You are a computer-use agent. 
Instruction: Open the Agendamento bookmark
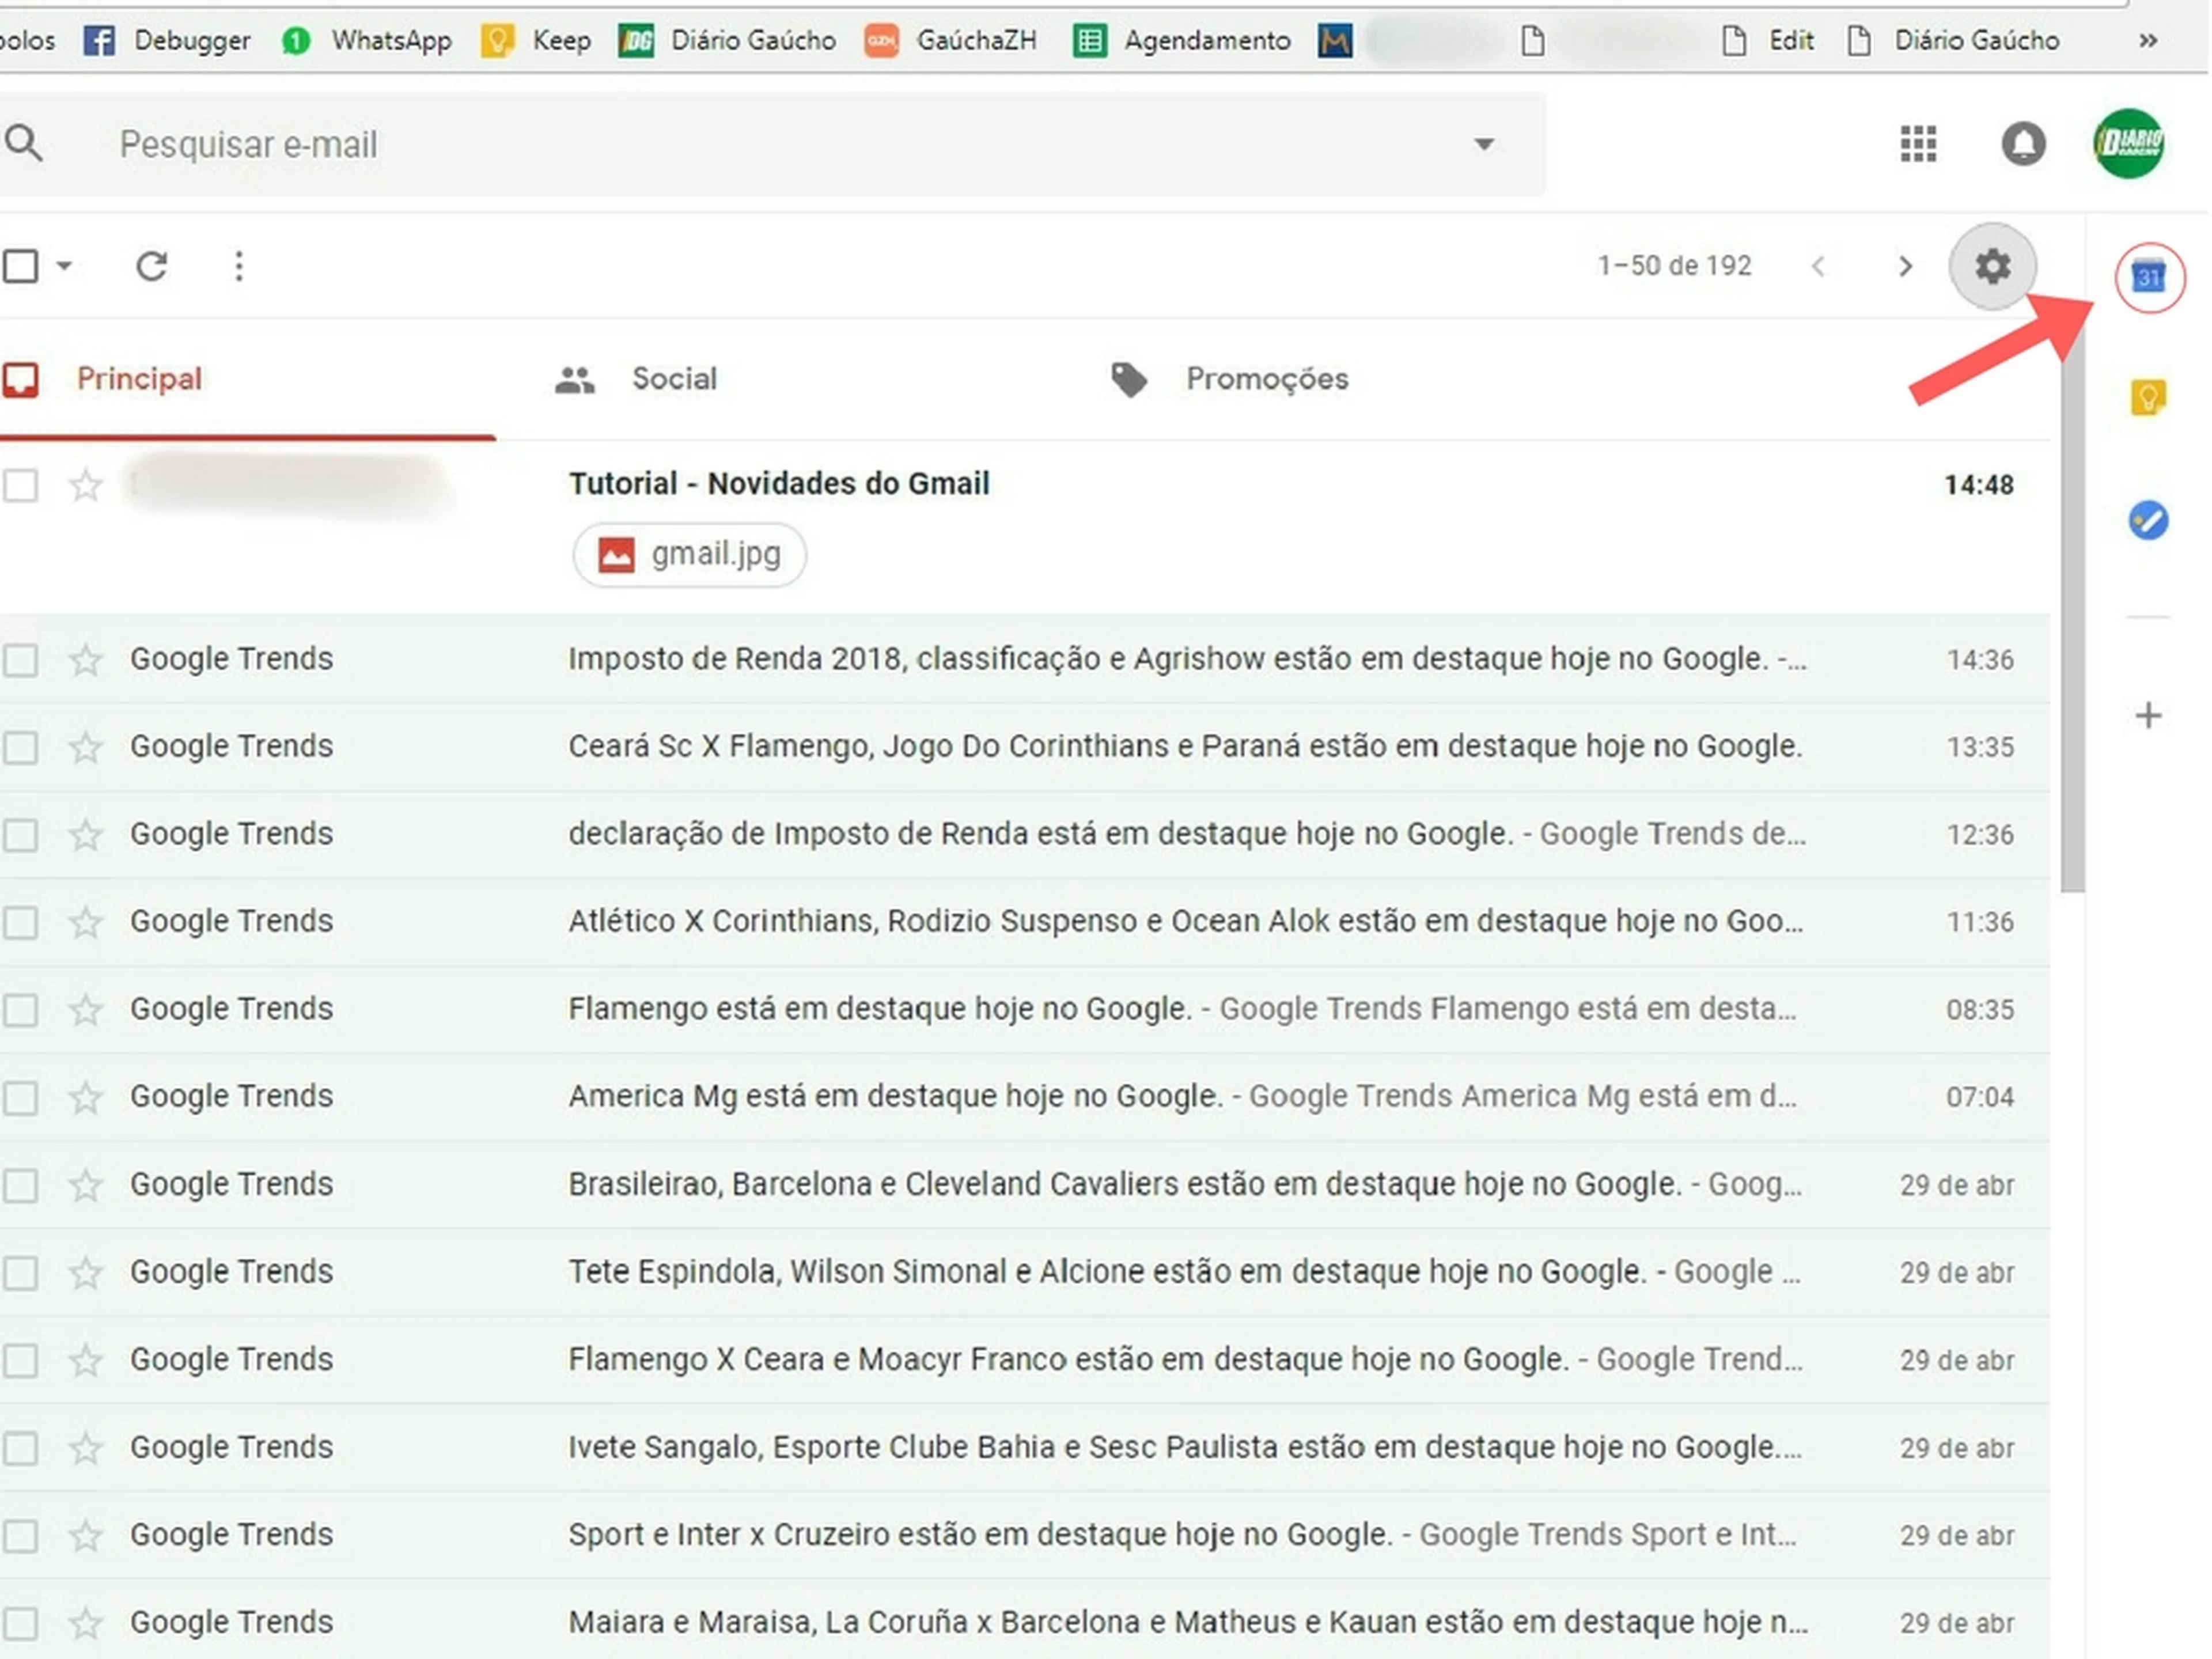pos(1182,40)
